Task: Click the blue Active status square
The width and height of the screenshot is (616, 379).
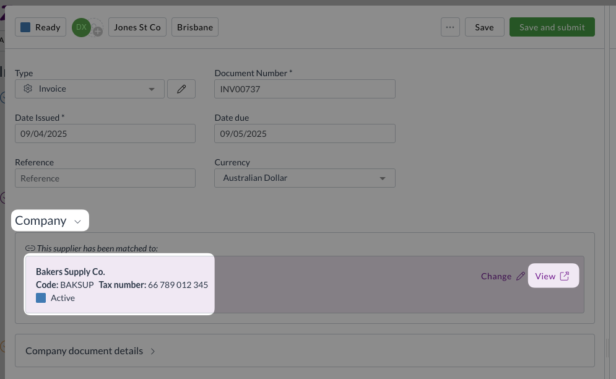Action: point(41,298)
